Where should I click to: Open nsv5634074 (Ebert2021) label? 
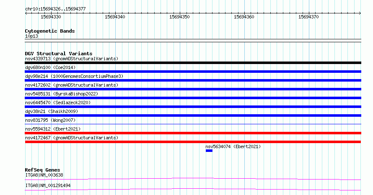pyautogui.click(x=233, y=146)
